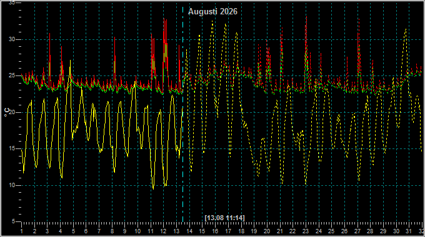
Task: Click day 25 on the x-axis
Action: click(331, 231)
